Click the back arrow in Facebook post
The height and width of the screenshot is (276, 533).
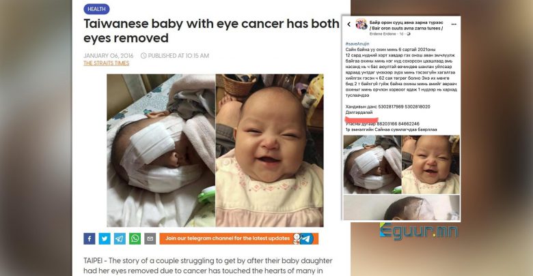click(x=348, y=25)
